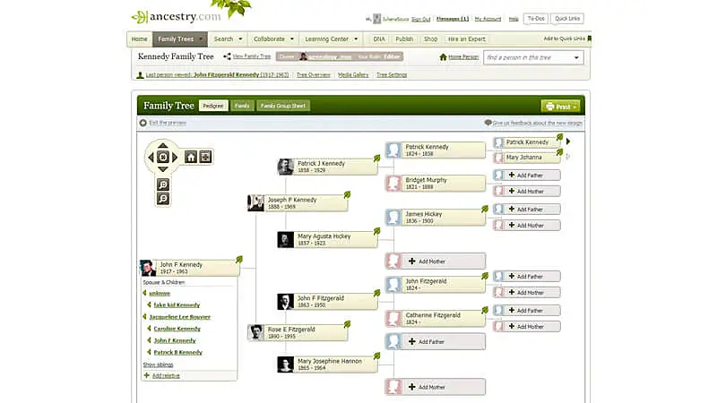
Task: Collapse Jacqueline Lee Bouvier spouse arrow
Action: [145, 317]
